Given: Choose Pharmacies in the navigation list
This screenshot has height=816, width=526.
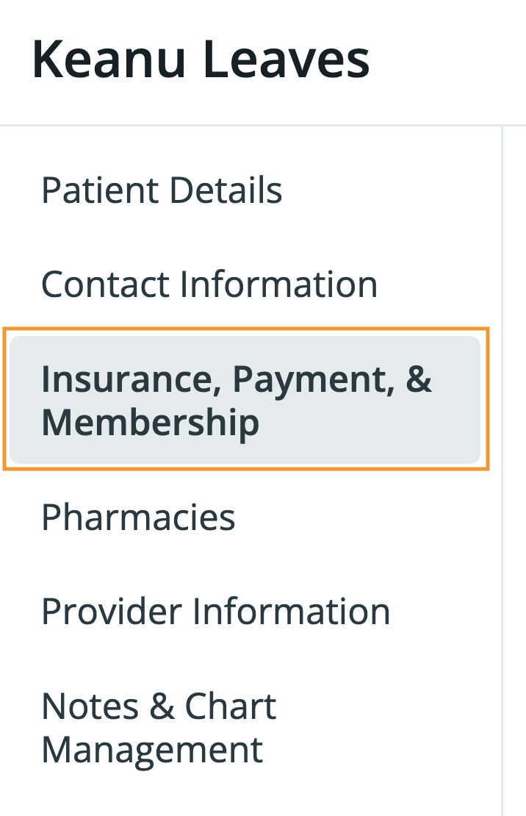Looking at the screenshot, I should click(x=138, y=518).
